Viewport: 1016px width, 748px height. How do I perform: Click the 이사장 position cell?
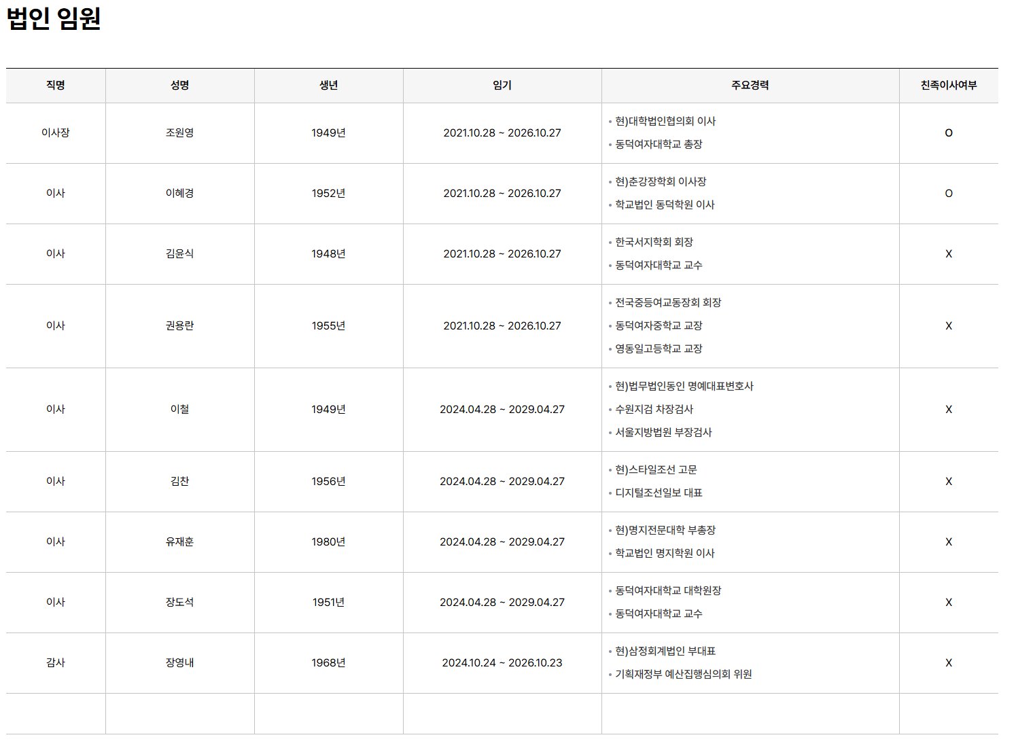(56, 133)
